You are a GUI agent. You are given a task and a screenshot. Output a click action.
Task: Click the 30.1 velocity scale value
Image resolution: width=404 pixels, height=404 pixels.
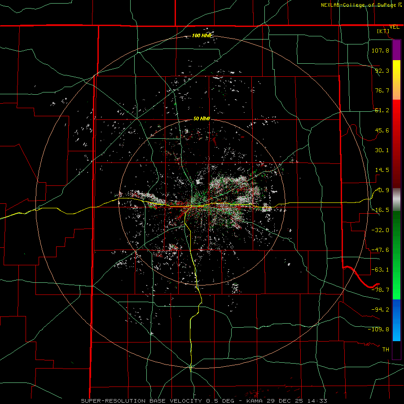tap(382, 150)
